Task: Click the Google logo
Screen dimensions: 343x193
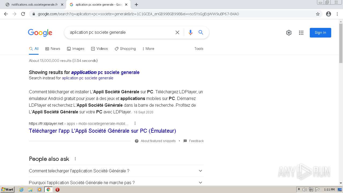Action: 40,33
